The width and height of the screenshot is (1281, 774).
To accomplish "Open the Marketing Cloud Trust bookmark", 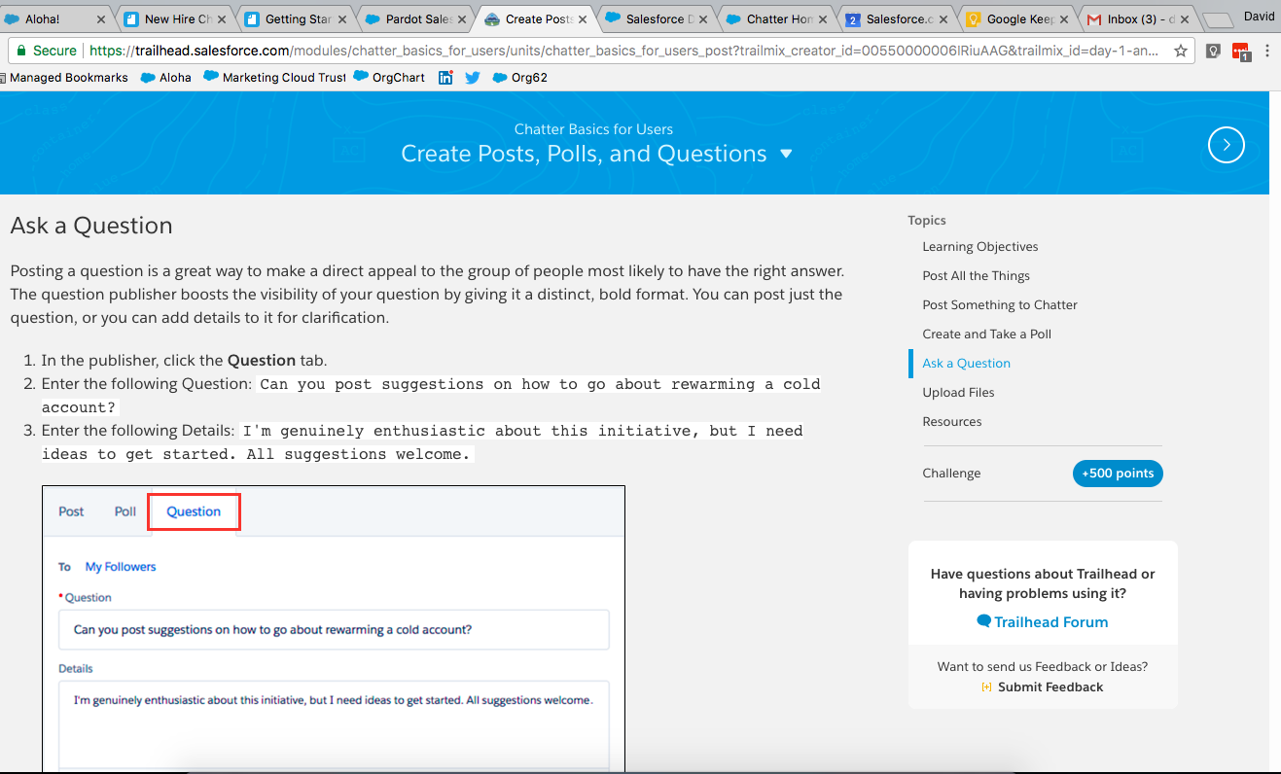I will coord(274,78).
